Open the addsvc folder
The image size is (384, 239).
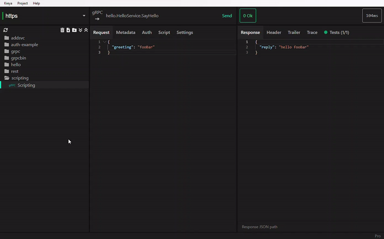pyautogui.click(x=17, y=38)
